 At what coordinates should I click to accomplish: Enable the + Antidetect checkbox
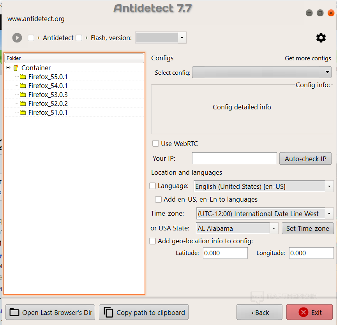click(31, 38)
